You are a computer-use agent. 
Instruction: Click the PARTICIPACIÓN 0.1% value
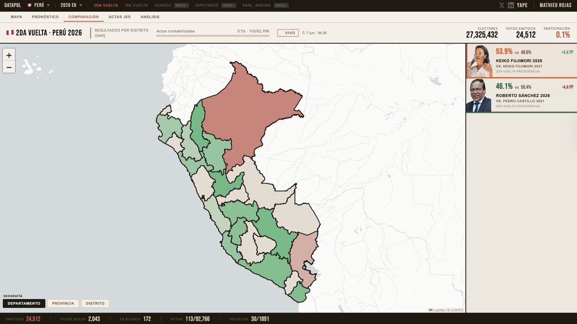pos(563,35)
